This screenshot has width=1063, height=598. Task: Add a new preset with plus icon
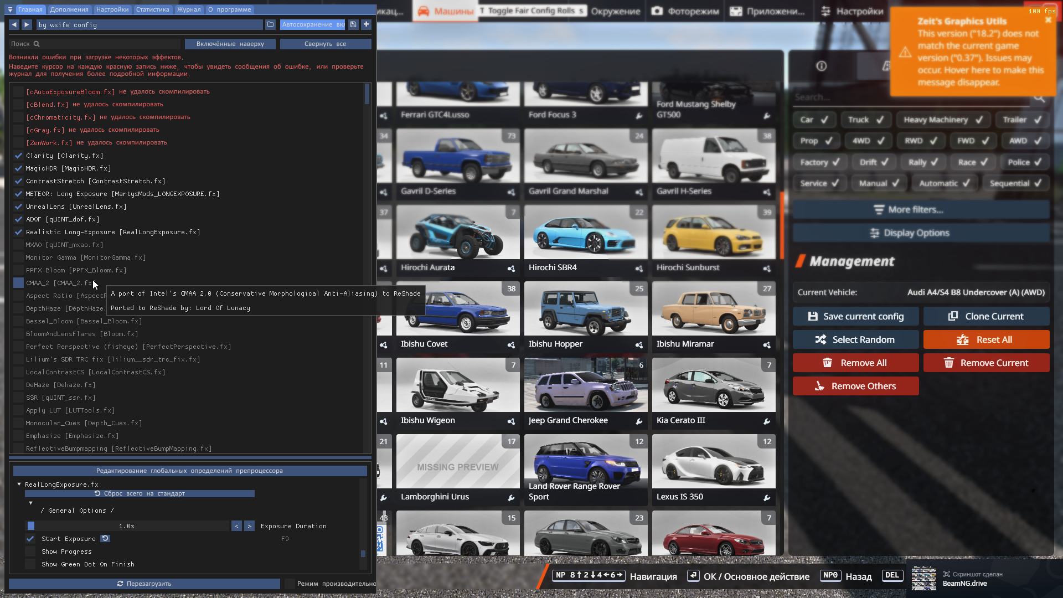(x=366, y=24)
